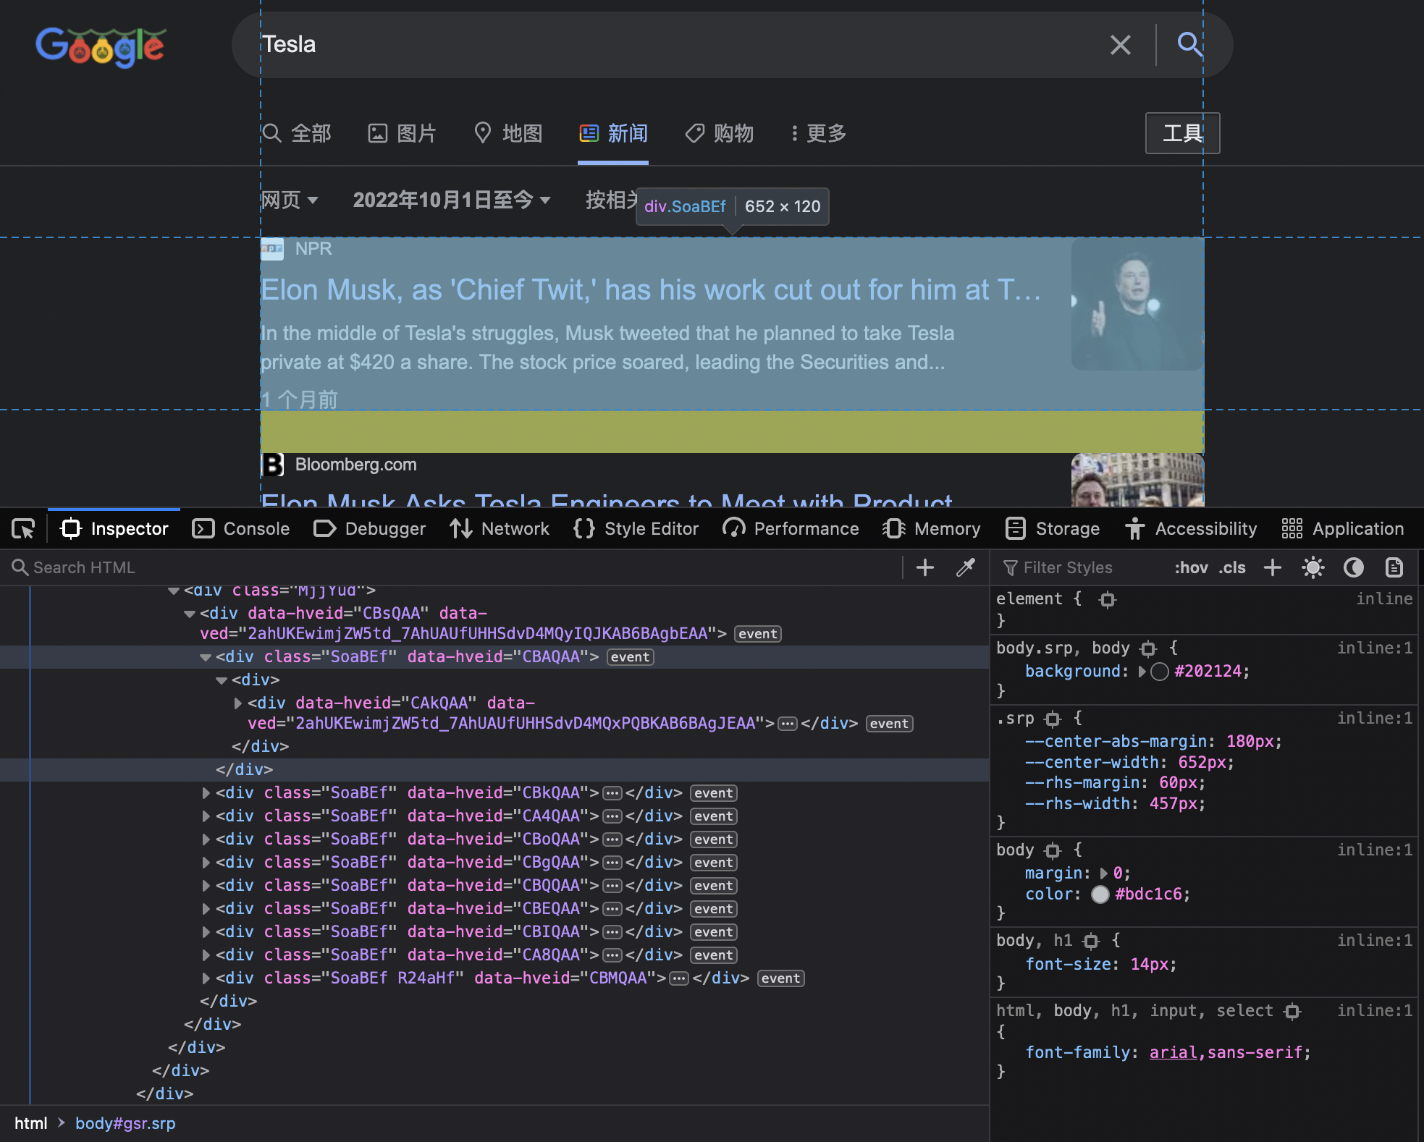Click the NPR article thumbnail
Screen dimensions: 1424x1142
point(1137,304)
